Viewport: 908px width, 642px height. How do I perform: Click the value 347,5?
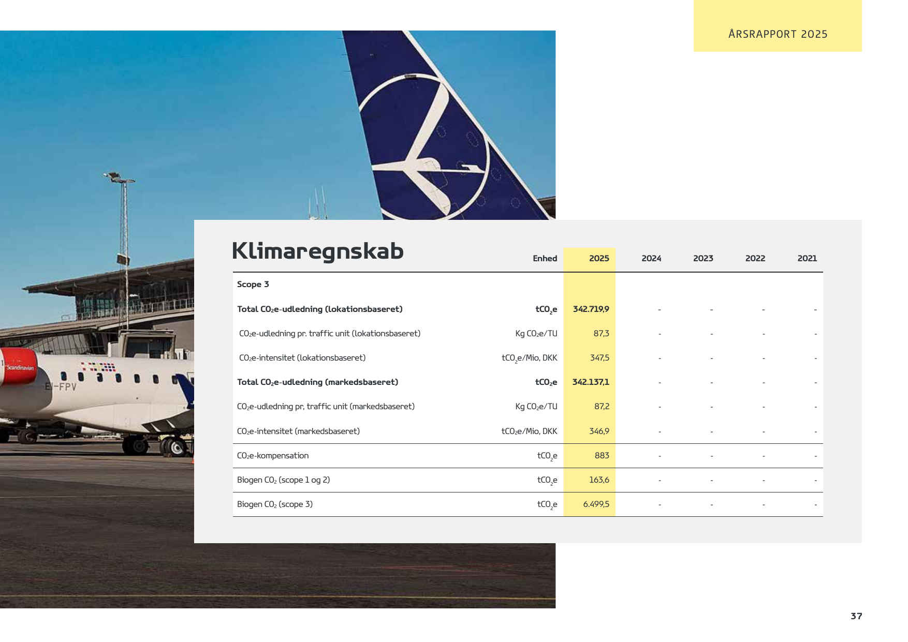[599, 358]
